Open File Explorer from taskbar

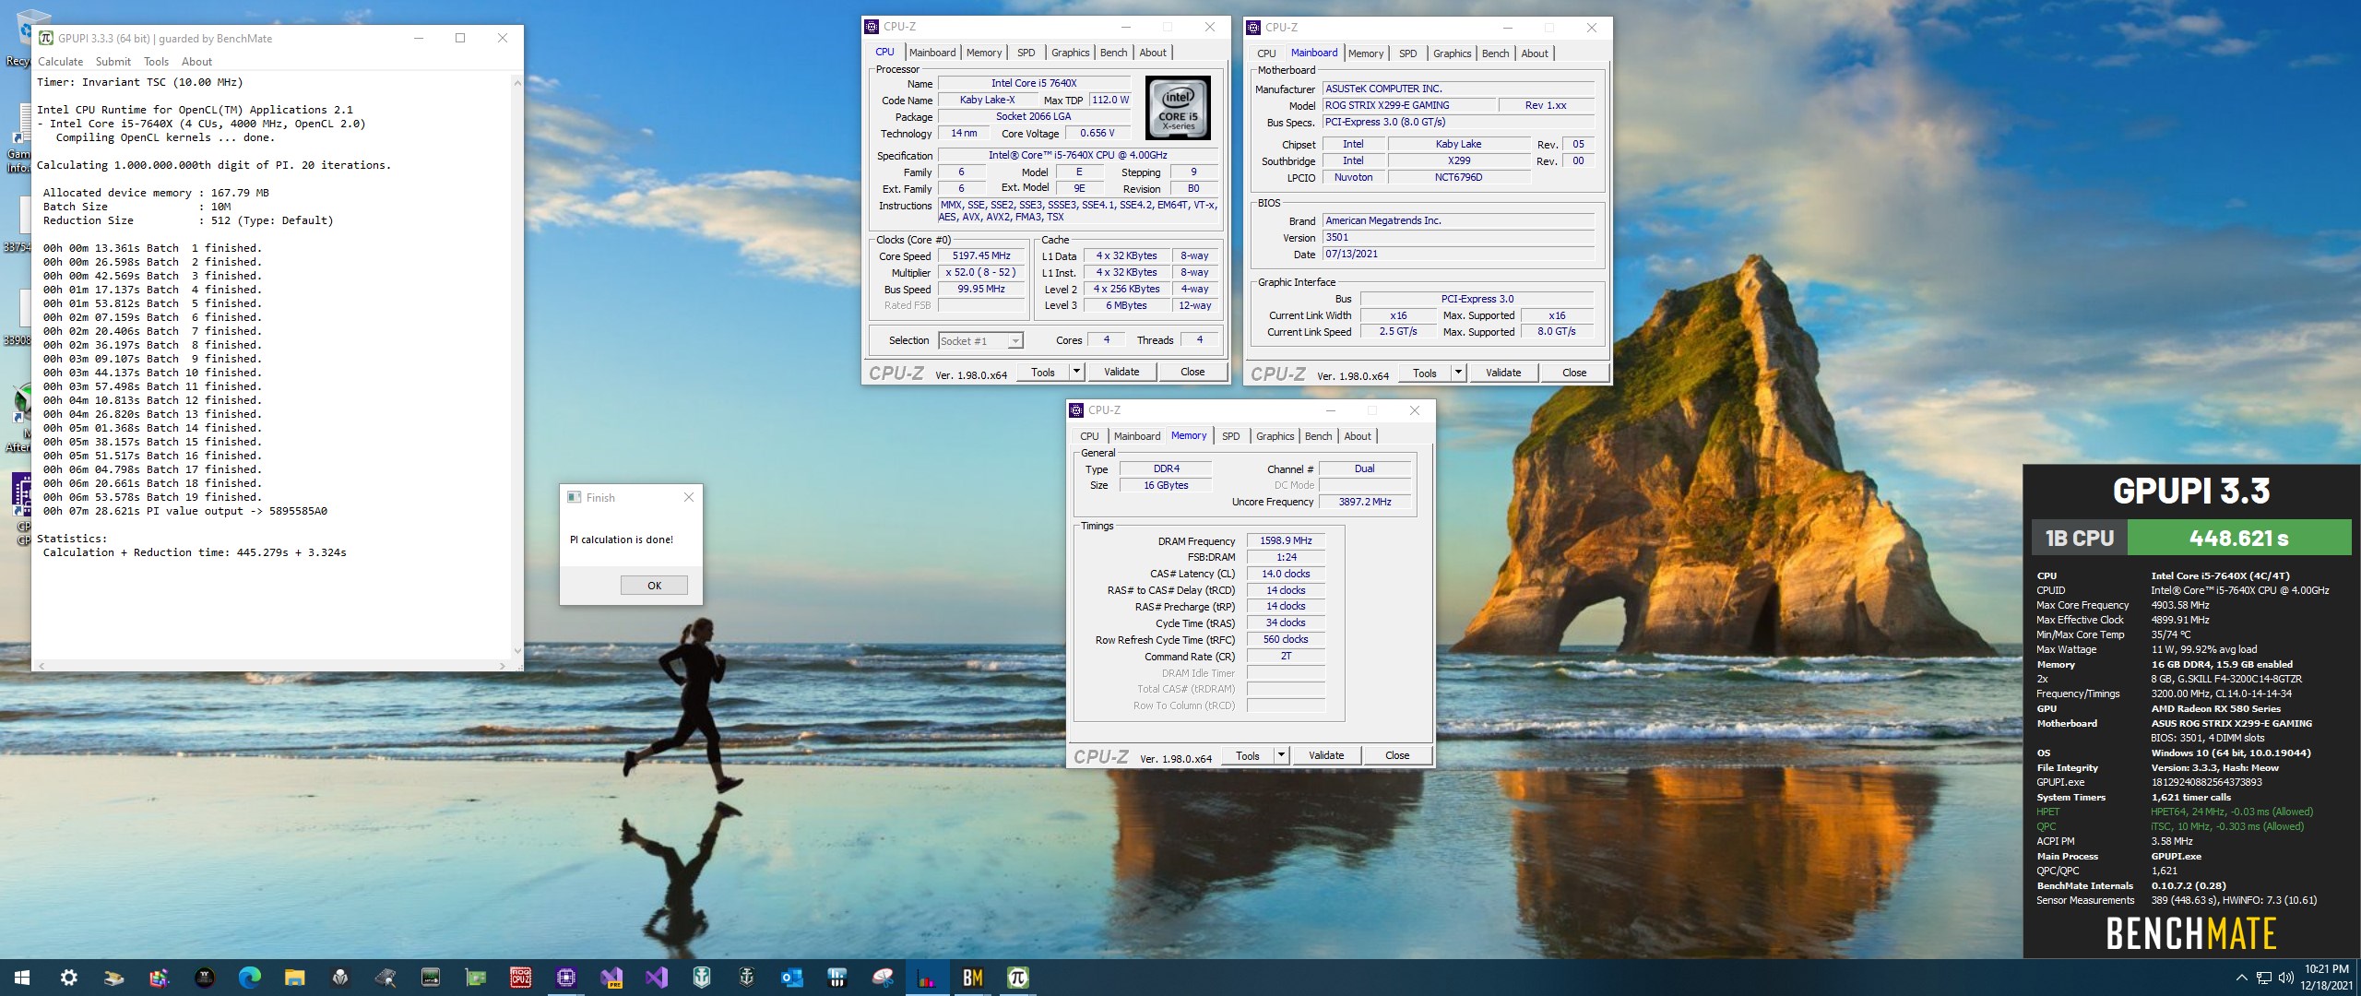coord(294,978)
